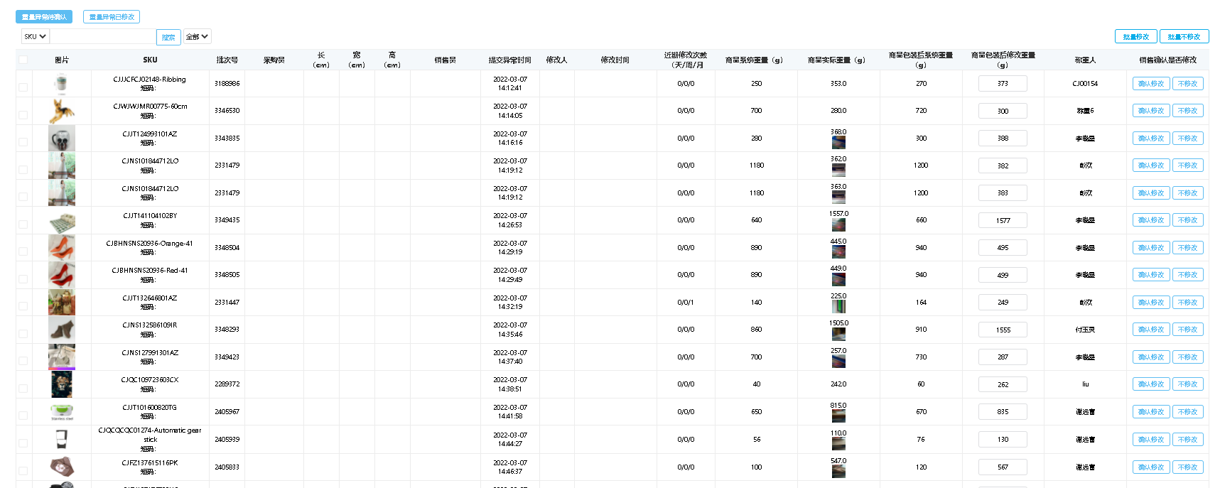Switch to the 重量异常待确认 tab

pos(44,16)
